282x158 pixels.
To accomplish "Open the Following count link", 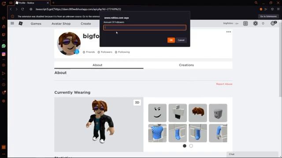I will point(122,52).
